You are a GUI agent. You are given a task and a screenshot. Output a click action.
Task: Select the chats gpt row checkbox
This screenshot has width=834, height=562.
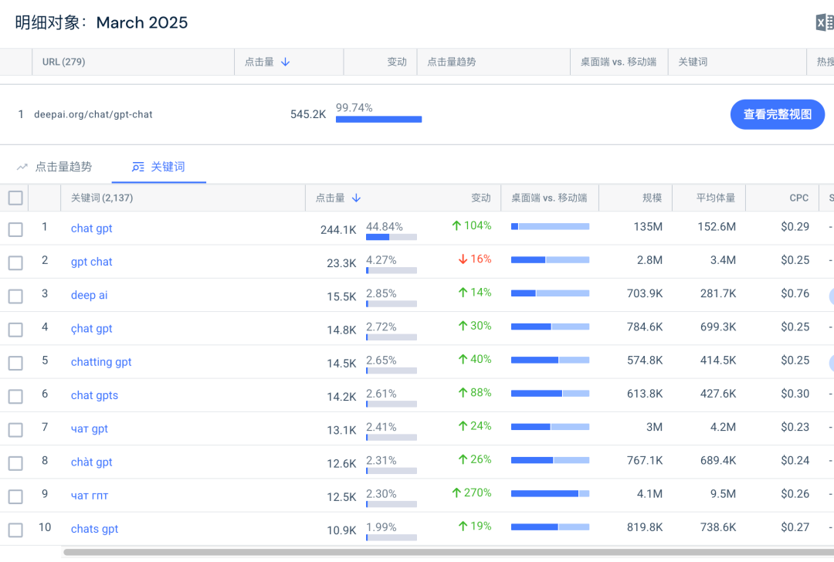(x=15, y=530)
